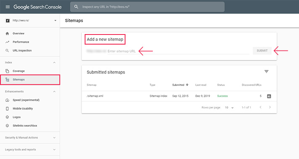
Task: Click the Discovered URLs column header
Action: tap(251, 85)
